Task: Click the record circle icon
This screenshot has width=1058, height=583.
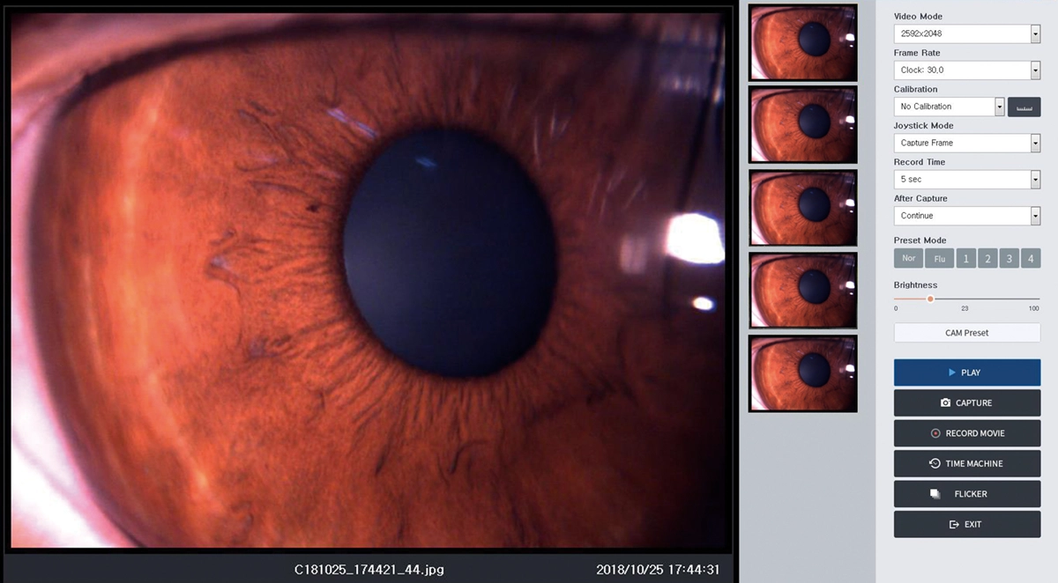Action: [935, 433]
